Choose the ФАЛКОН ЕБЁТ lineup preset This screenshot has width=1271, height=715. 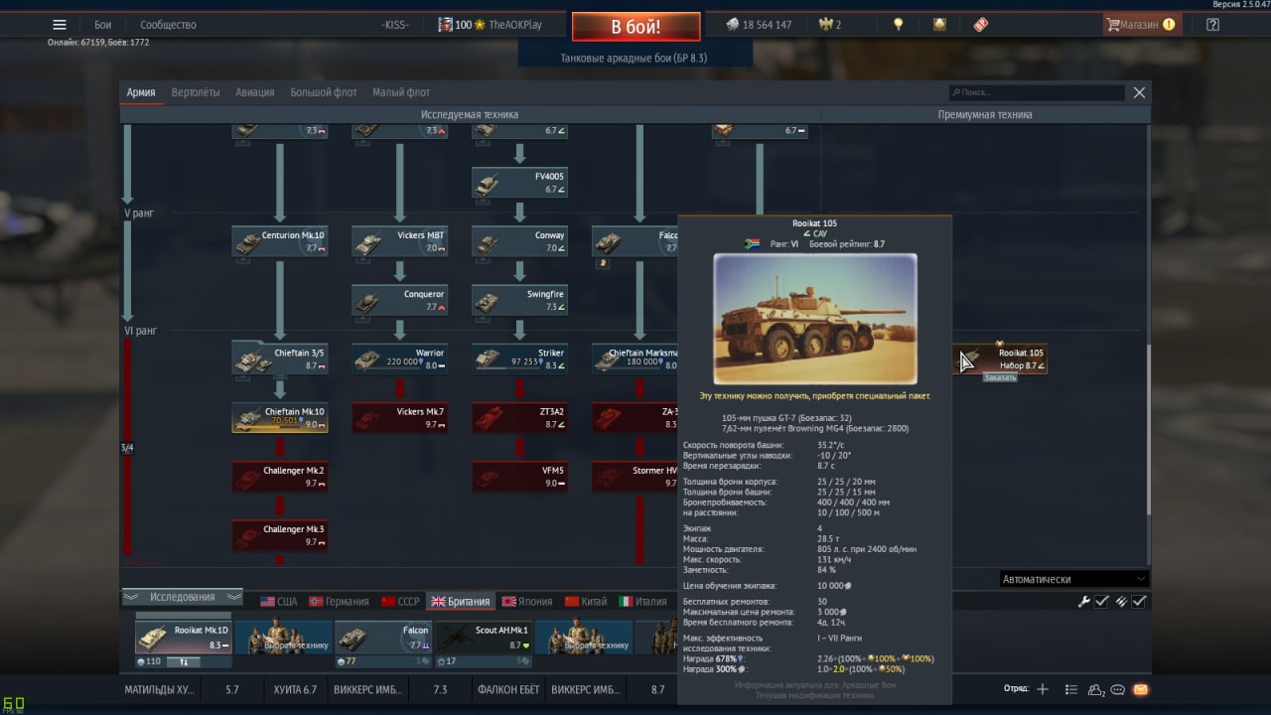(x=508, y=689)
